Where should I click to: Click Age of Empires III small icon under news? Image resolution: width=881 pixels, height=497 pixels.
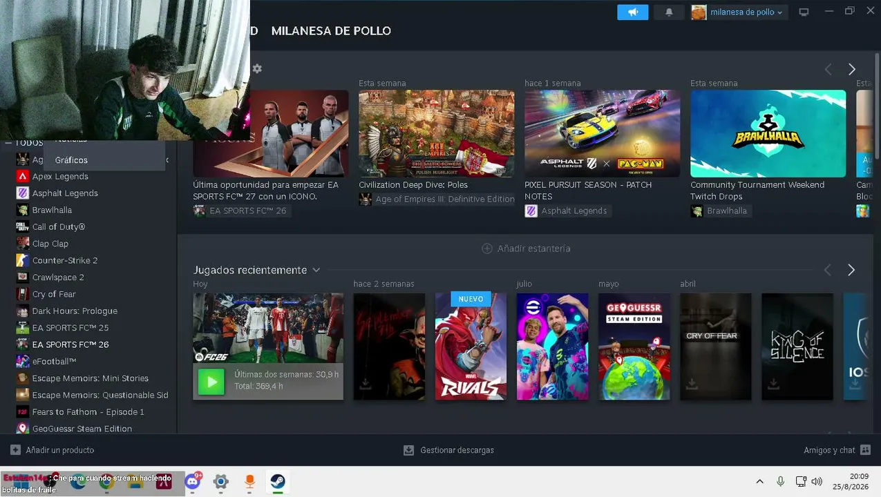(365, 199)
